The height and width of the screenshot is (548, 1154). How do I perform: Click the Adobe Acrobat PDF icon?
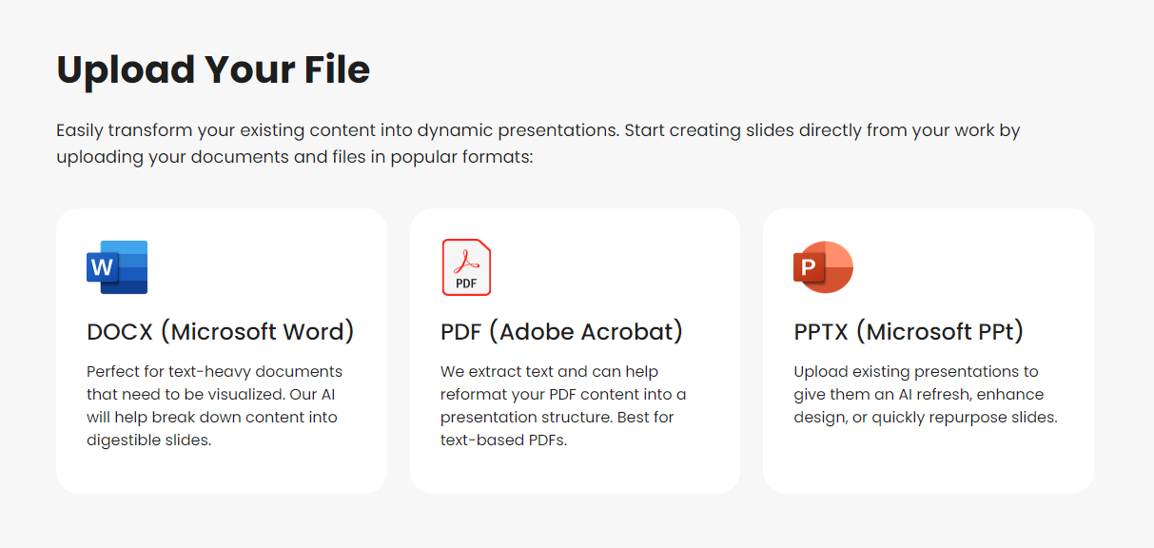pos(466,267)
